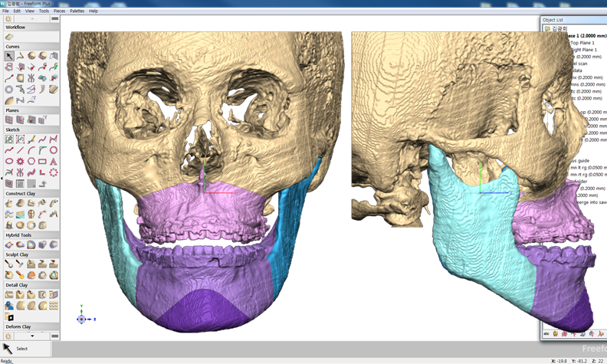Viewport: 607px width, 364px height.
Task: Click the Workflow palette icon
Action: point(9,37)
